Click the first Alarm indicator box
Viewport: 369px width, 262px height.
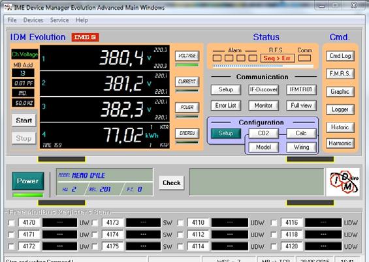217,58
